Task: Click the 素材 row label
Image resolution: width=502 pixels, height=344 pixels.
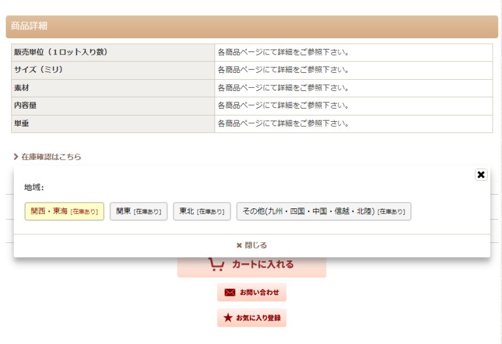Action: click(22, 88)
